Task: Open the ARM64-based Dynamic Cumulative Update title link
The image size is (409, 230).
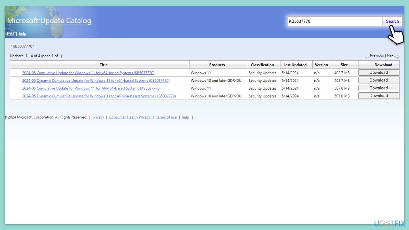Action: coord(99,96)
